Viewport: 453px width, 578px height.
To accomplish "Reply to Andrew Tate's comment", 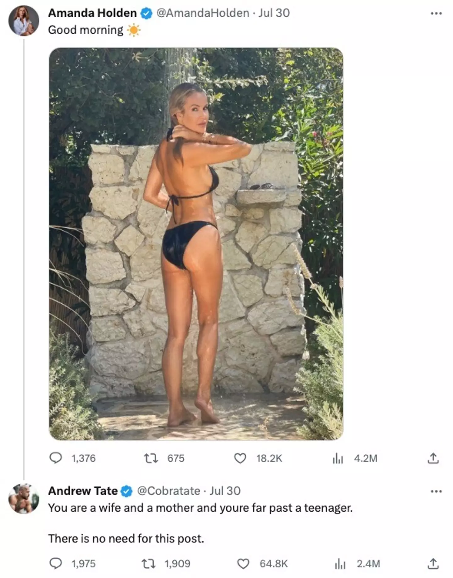I will point(56,564).
